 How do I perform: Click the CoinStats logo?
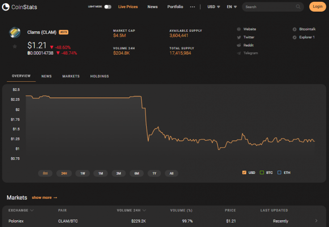(x=20, y=7)
